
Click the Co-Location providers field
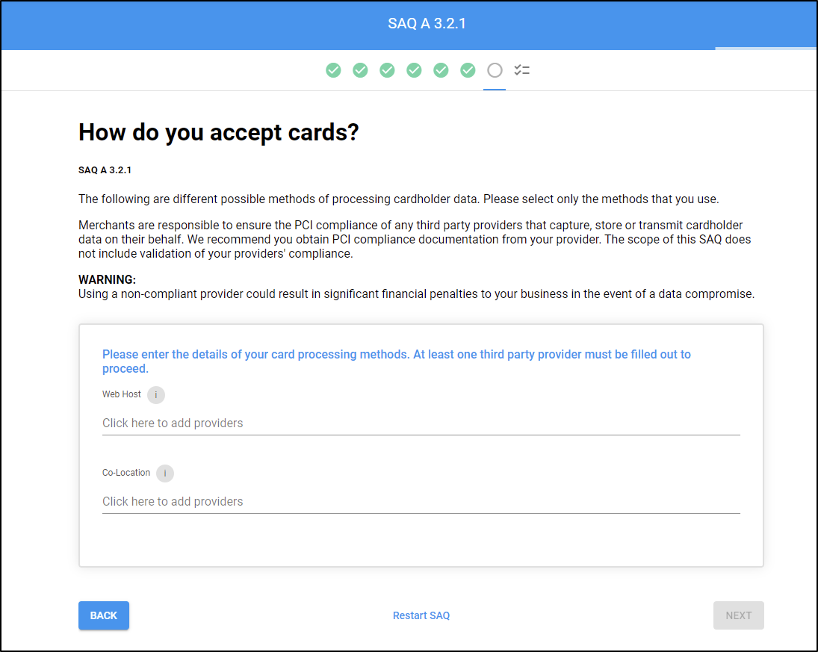tap(421, 501)
